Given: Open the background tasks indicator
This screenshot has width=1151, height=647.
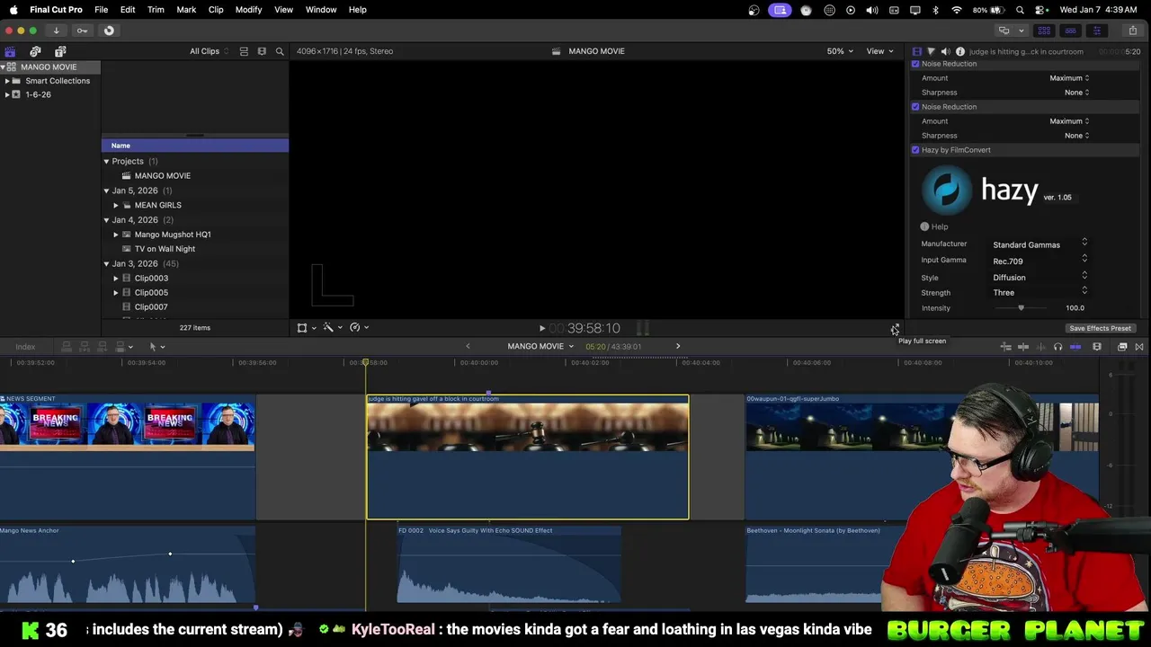Looking at the screenshot, I should [x=109, y=31].
